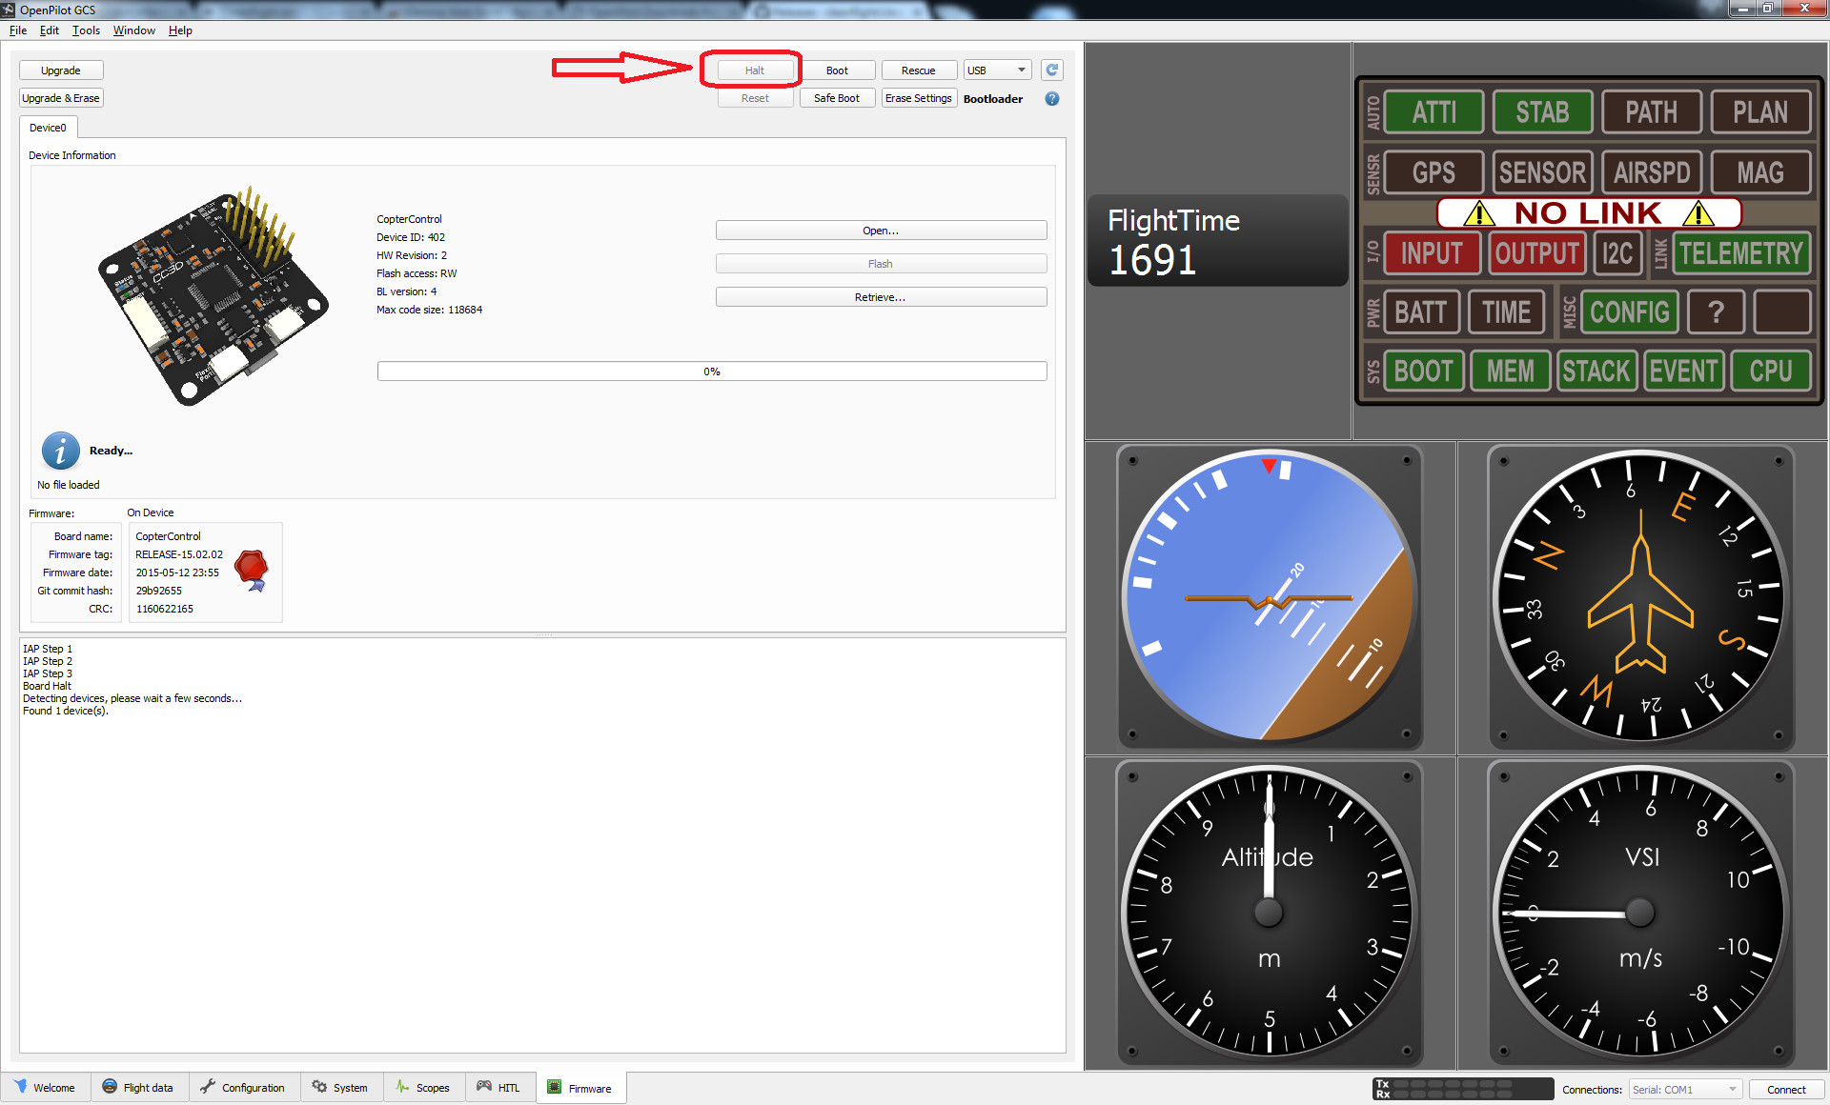Switch to the Configuration tab
Viewport: 1830px width, 1105px height.
click(244, 1088)
